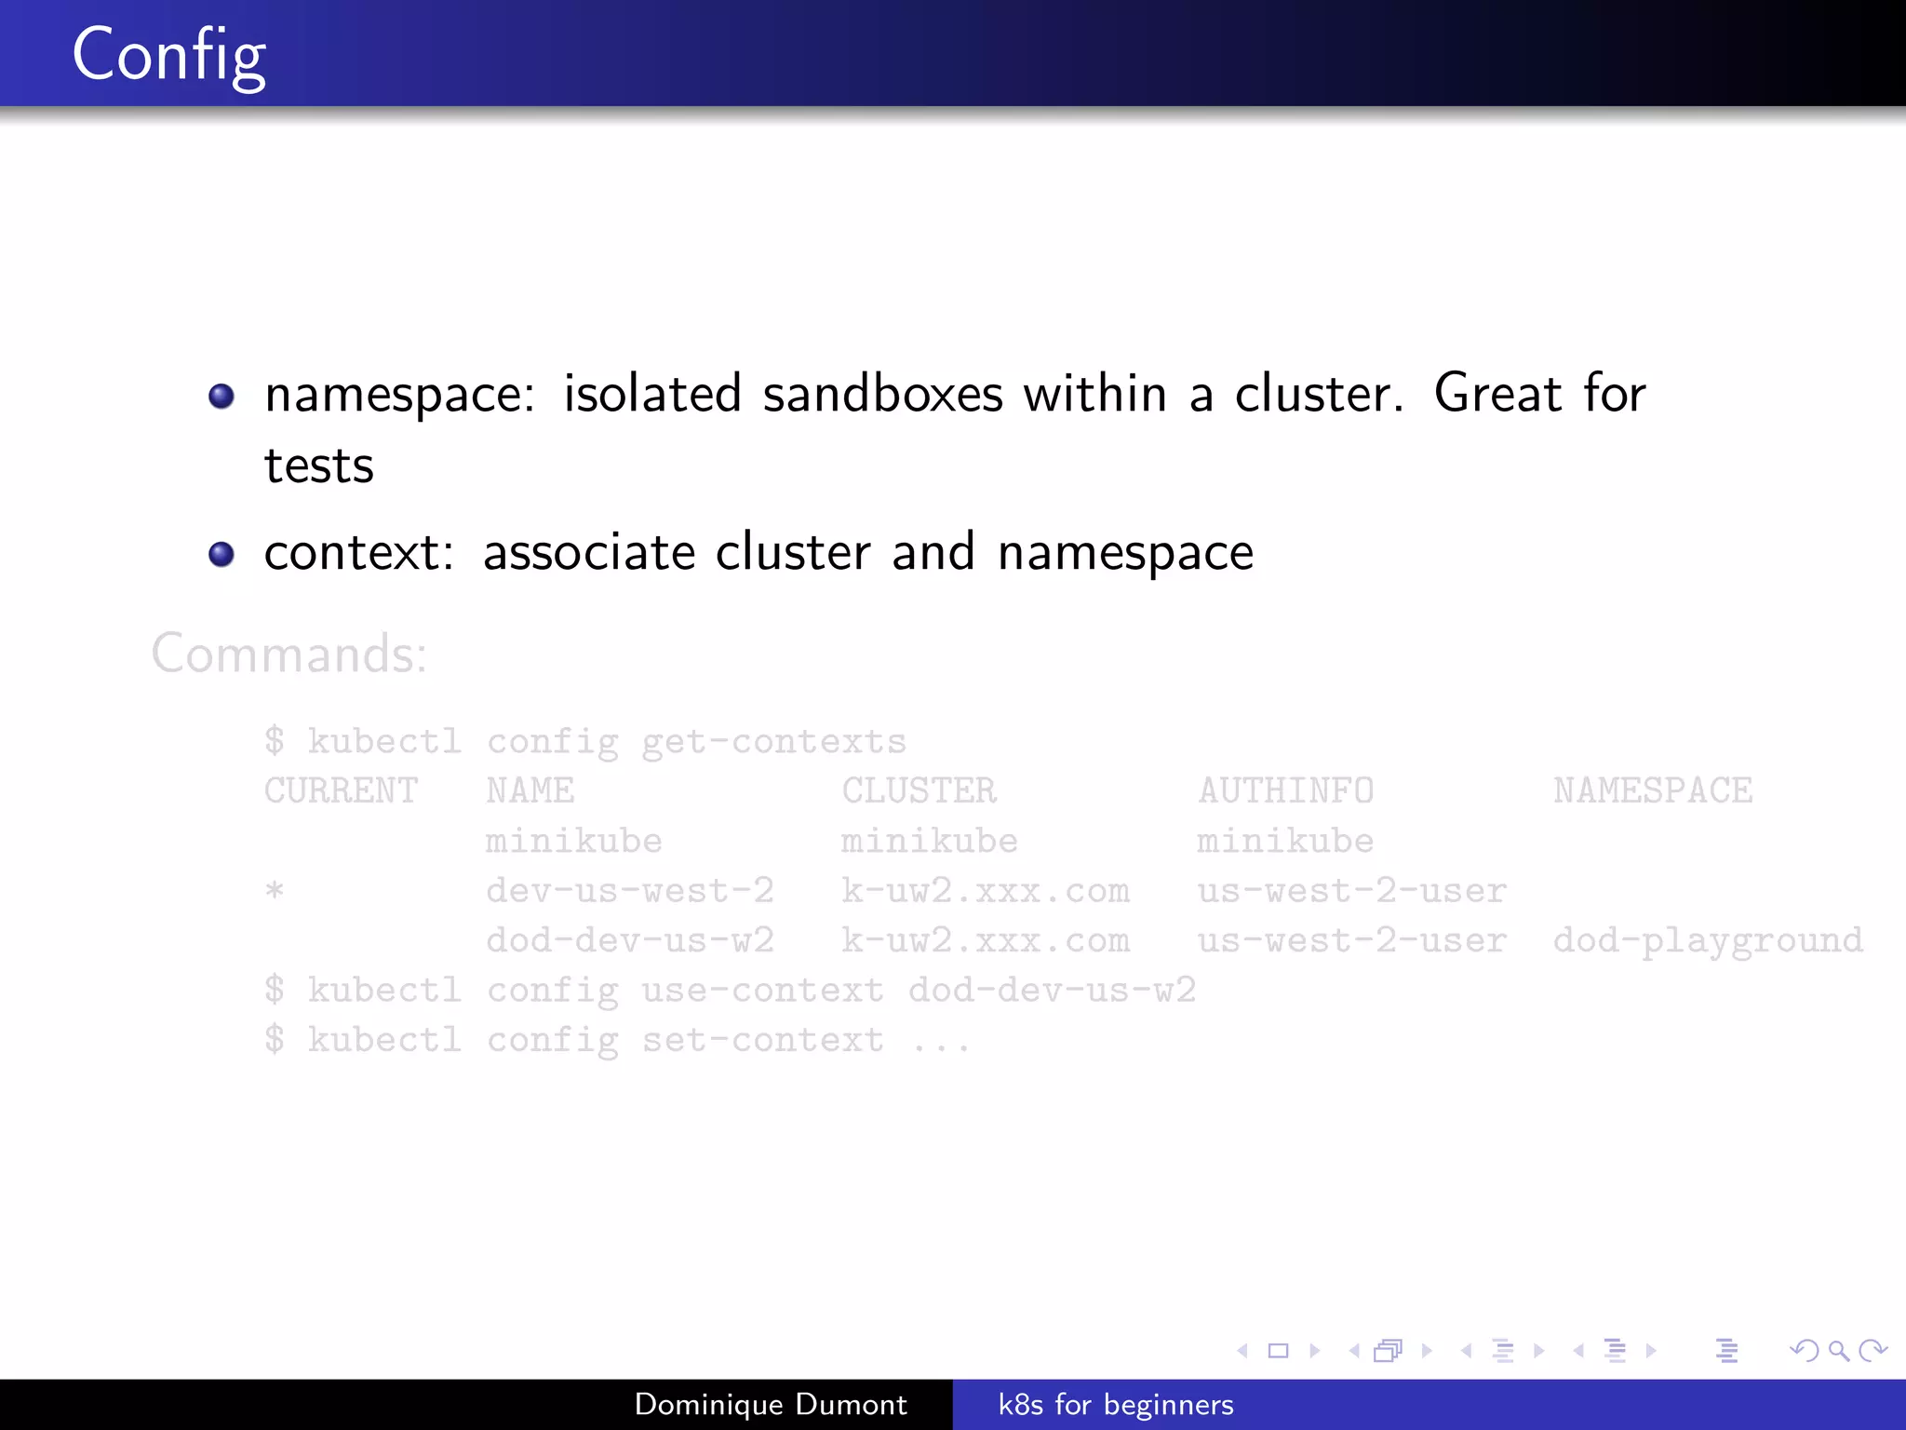
Task: Click the k8s for beginners footer title
Action: (1116, 1405)
